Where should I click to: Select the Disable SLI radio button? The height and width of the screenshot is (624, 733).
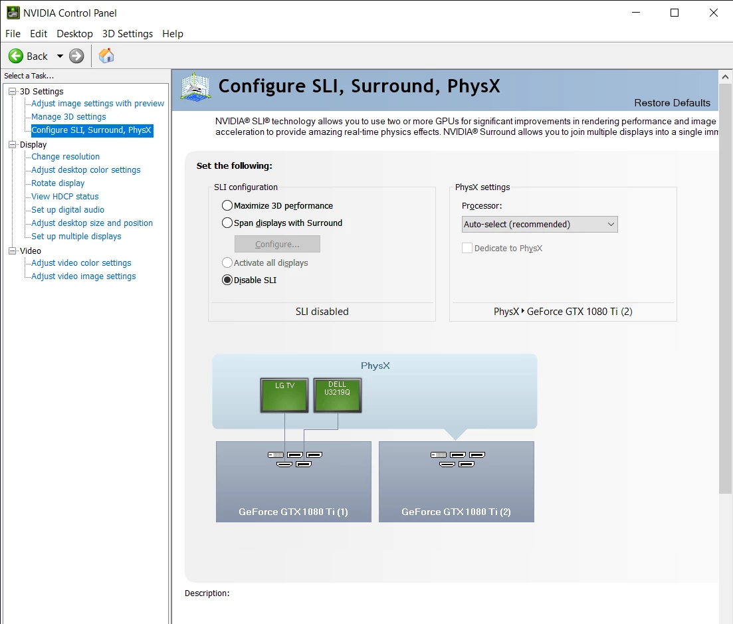pyautogui.click(x=227, y=280)
